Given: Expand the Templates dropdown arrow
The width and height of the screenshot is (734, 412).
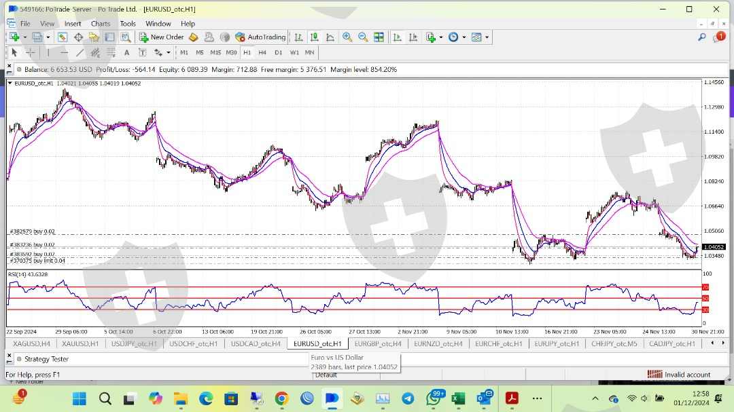Looking at the screenshot, I should pyautogui.click(x=487, y=37).
